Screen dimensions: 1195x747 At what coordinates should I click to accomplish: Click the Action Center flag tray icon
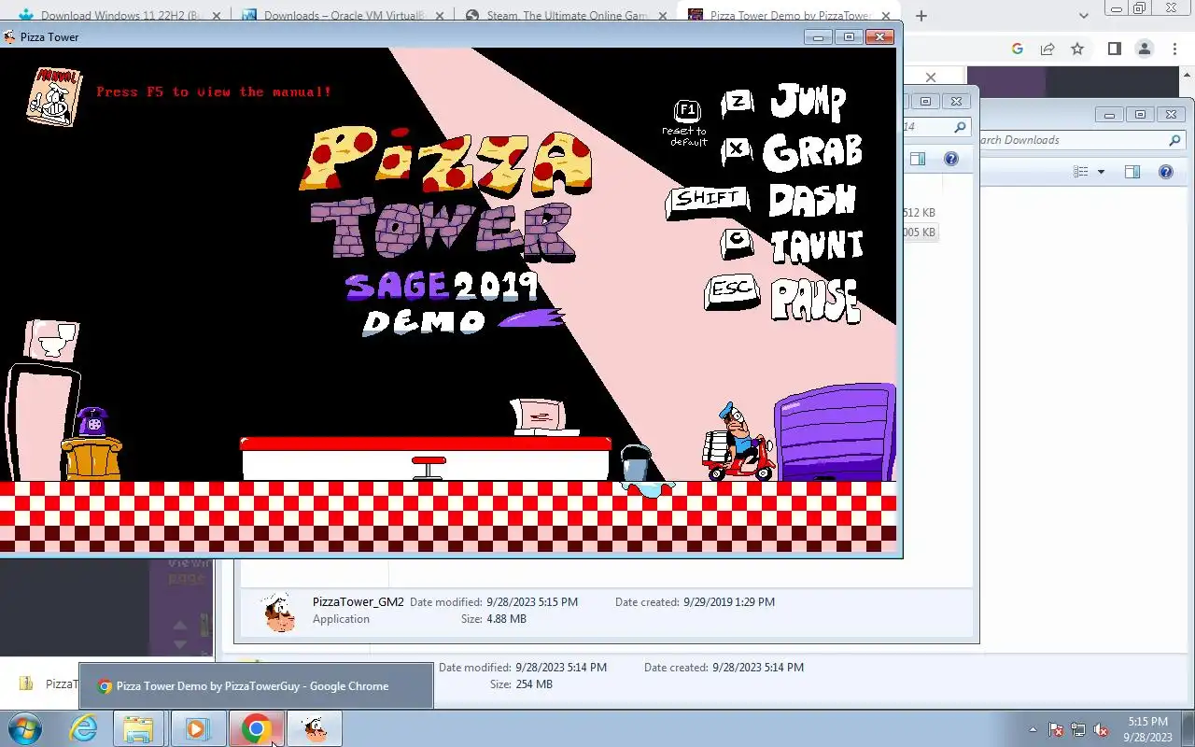click(x=1056, y=729)
